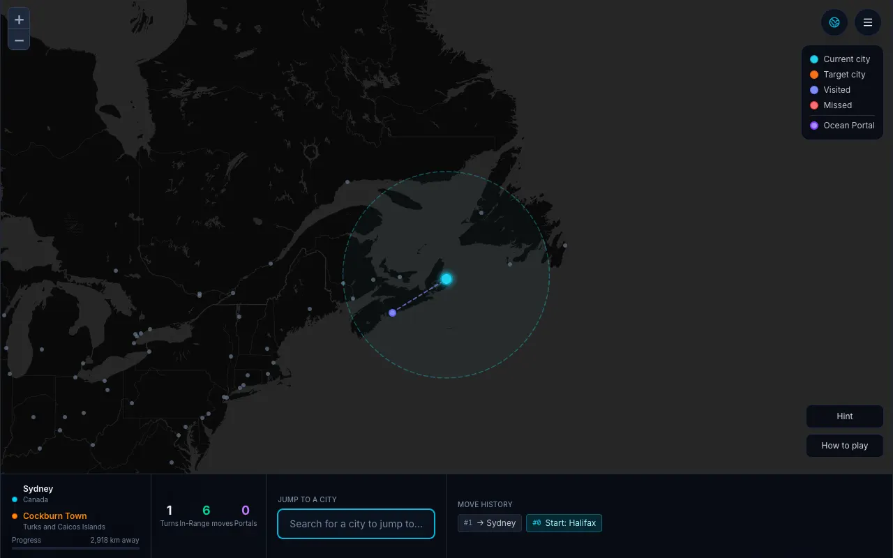The width and height of the screenshot is (893, 558).
Task: Click the 'Ocean Portal' legend label
Action: 849,126
